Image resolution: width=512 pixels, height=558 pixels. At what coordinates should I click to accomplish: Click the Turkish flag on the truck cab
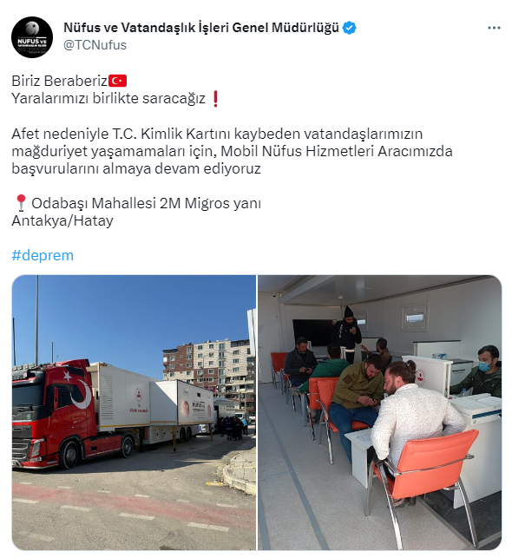pyautogui.click(x=77, y=390)
